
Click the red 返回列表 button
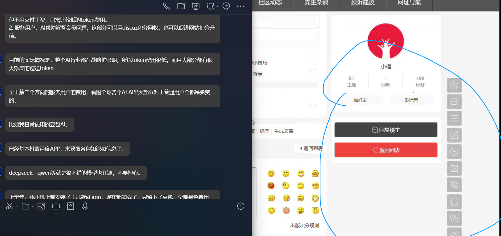(x=386, y=150)
